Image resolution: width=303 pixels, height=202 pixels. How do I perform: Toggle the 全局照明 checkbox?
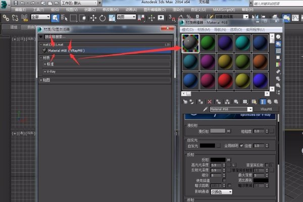click(241, 145)
